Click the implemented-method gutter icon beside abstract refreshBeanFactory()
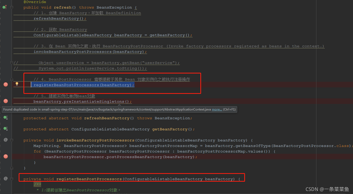Image resolution: width=353 pixels, height=194 pixels. tap(5, 118)
